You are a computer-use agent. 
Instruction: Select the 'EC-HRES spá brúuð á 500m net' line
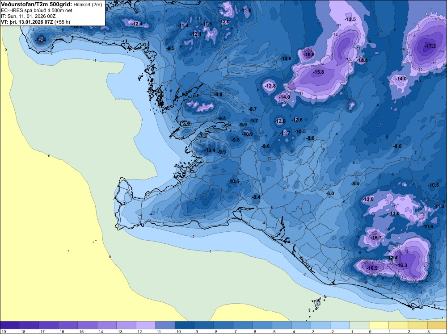pos(37,11)
